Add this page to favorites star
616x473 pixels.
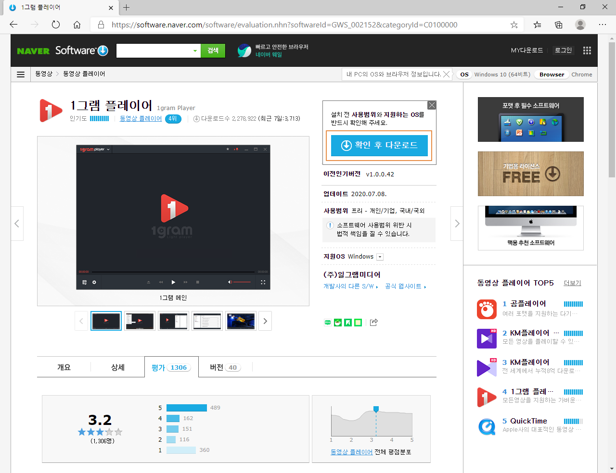(514, 25)
